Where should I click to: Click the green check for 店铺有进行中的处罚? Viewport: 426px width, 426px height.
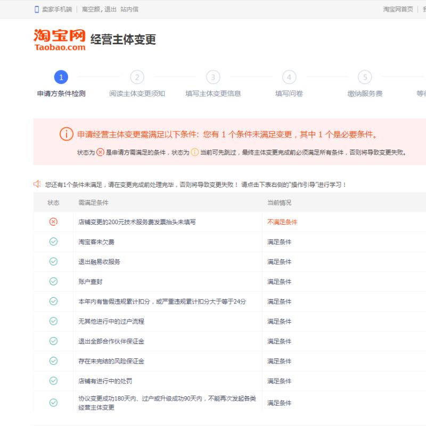(x=54, y=381)
